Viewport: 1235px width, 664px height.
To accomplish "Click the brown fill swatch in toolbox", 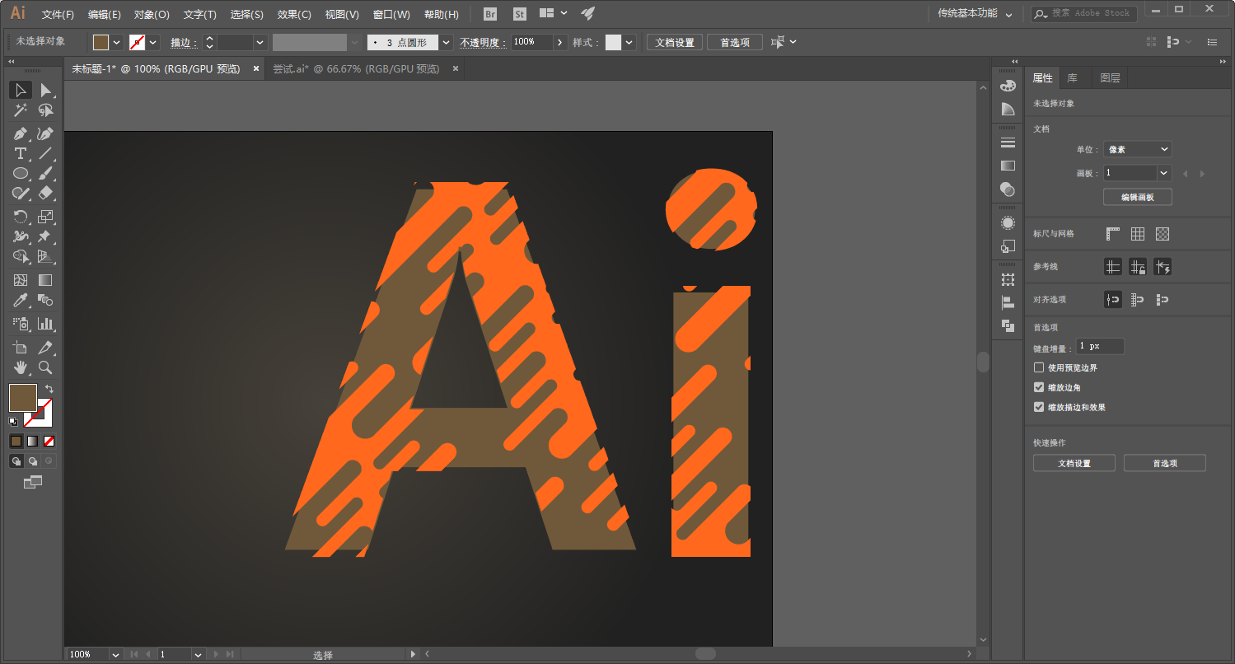I will click(22, 397).
